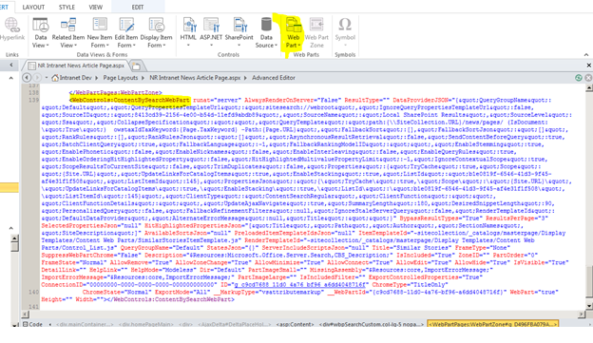Collapse the left navigation pane arrow
593x343 pixels.
[11, 65]
